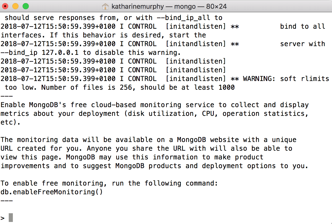
Task: Click the yellow minimize window button
Action: pyautogui.click(x=15, y=6)
